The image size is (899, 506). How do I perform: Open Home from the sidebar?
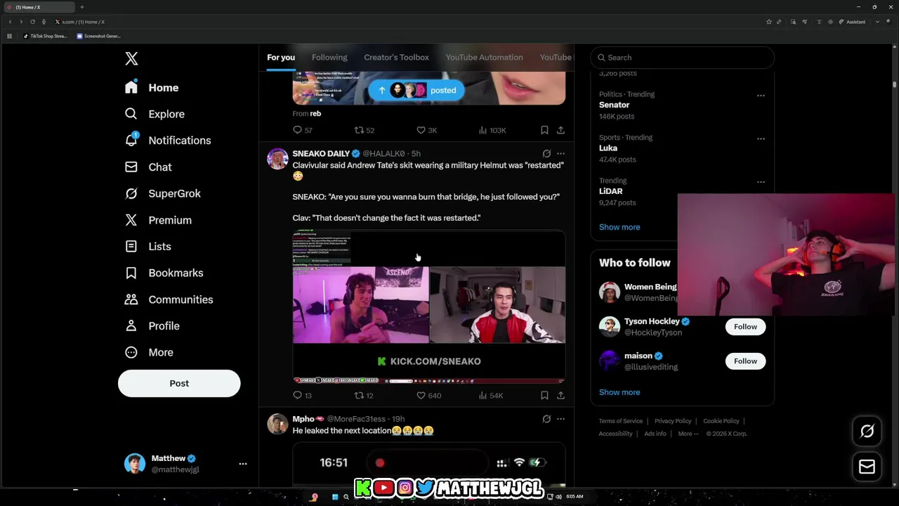(152, 88)
